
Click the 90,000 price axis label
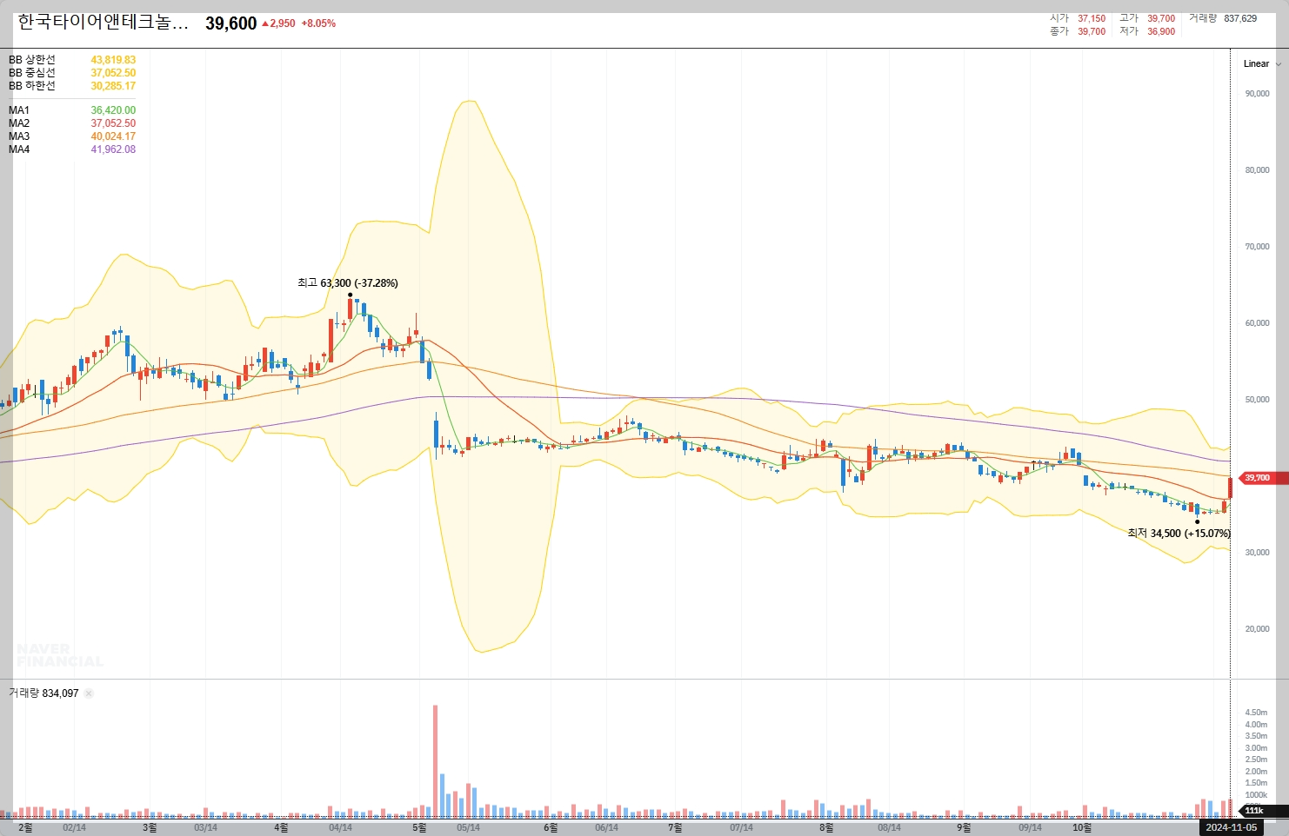click(x=1257, y=94)
